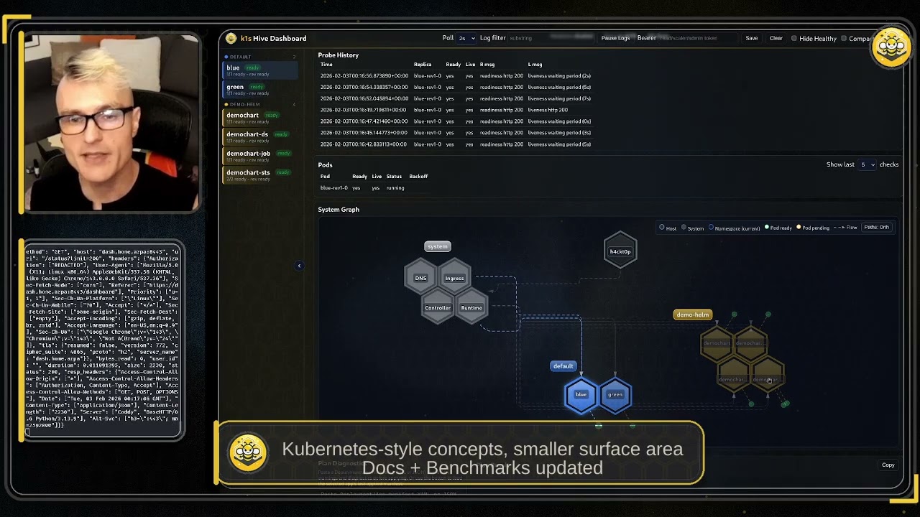Click the Copy button at bottom right
The height and width of the screenshot is (517, 920).
888,465
